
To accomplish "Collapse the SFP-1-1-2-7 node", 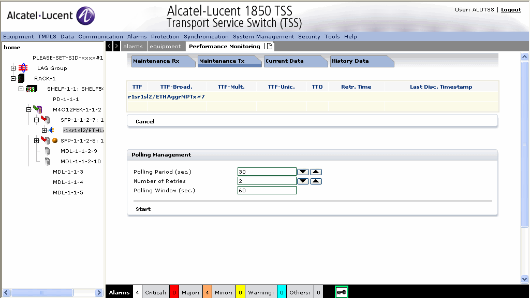I will tap(37, 120).
